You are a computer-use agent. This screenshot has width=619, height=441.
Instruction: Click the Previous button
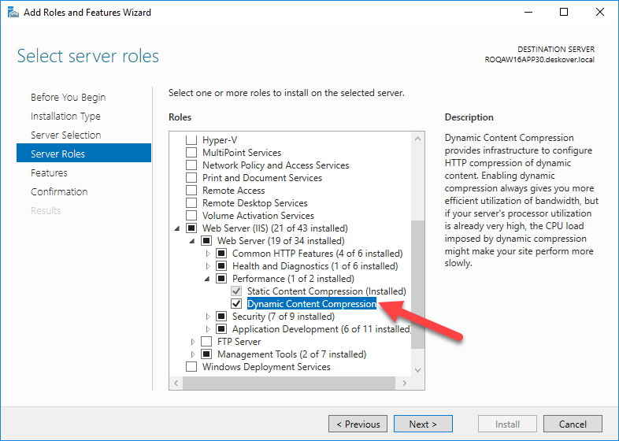[x=358, y=424]
